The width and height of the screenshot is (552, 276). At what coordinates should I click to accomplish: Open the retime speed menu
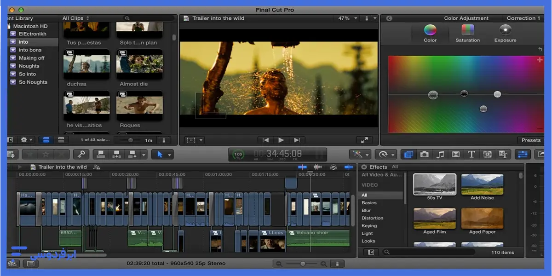[x=385, y=155]
